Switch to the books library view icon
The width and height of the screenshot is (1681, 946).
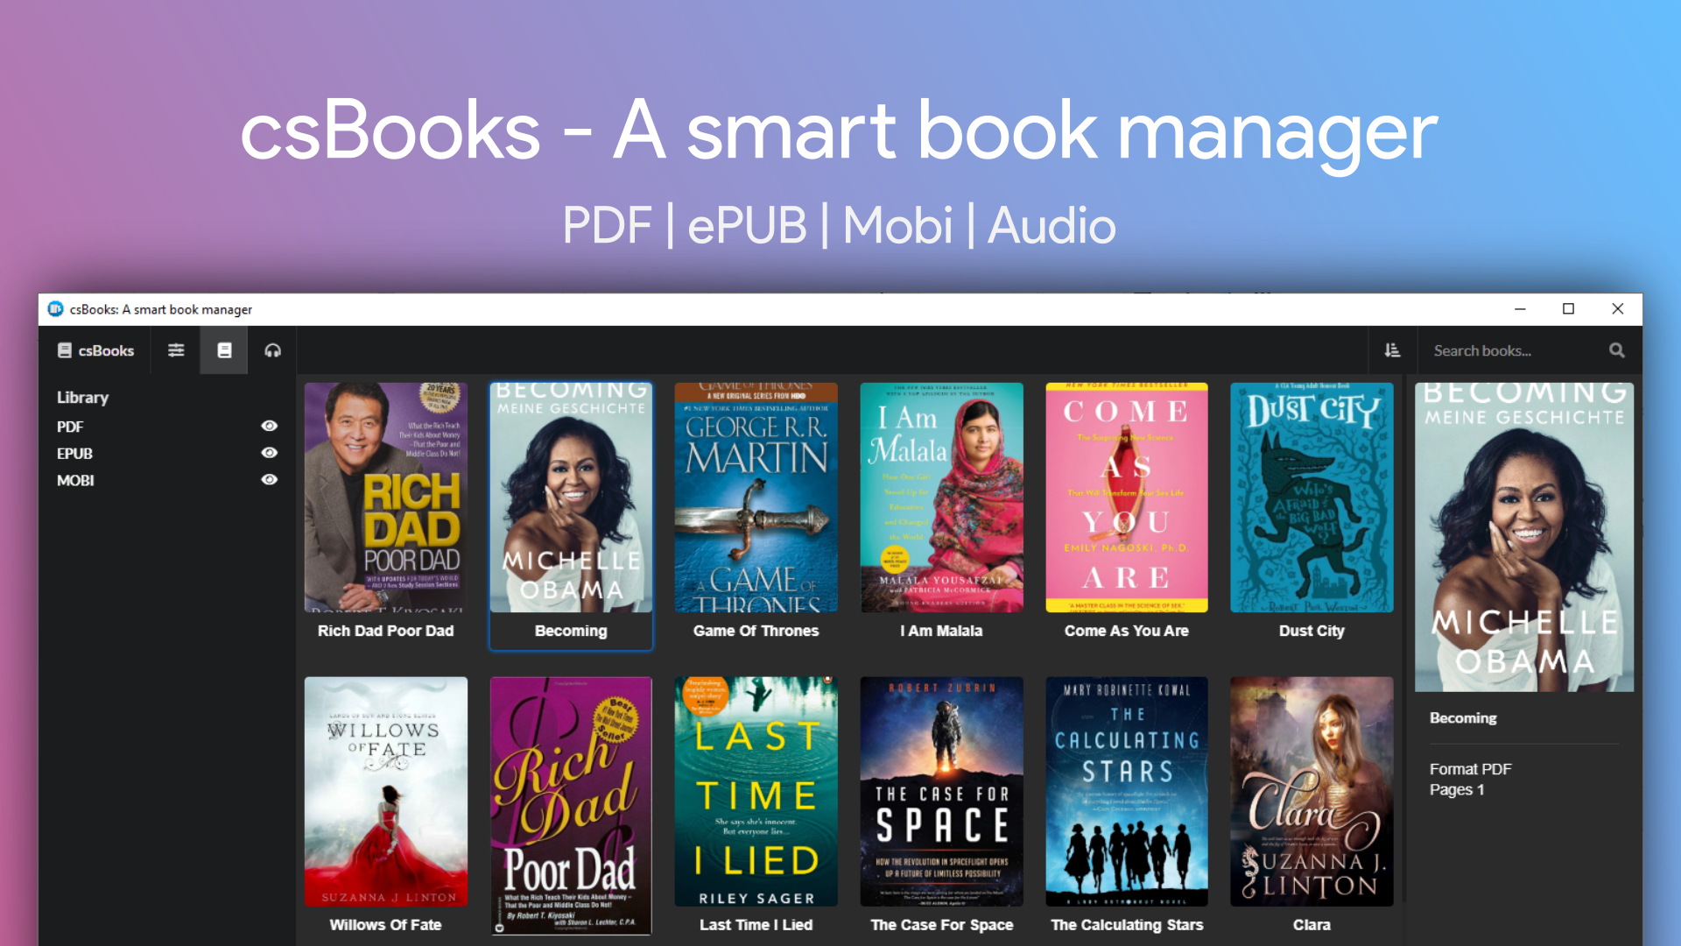click(224, 350)
